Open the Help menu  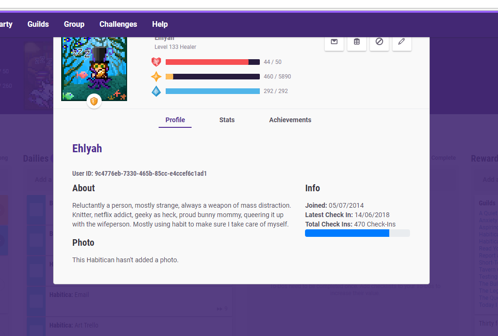pyautogui.click(x=160, y=24)
